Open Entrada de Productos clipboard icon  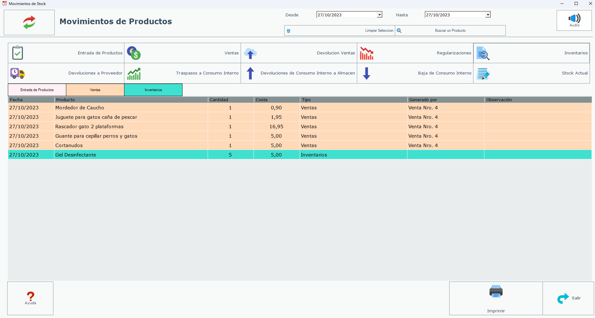point(18,53)
